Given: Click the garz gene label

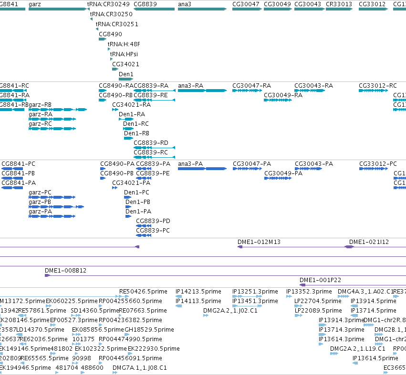Looking at the screenshot, I should (x=35, y=4).
